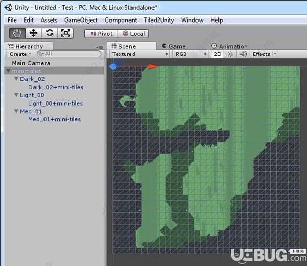Collapse the minimalist tree node

8,71
